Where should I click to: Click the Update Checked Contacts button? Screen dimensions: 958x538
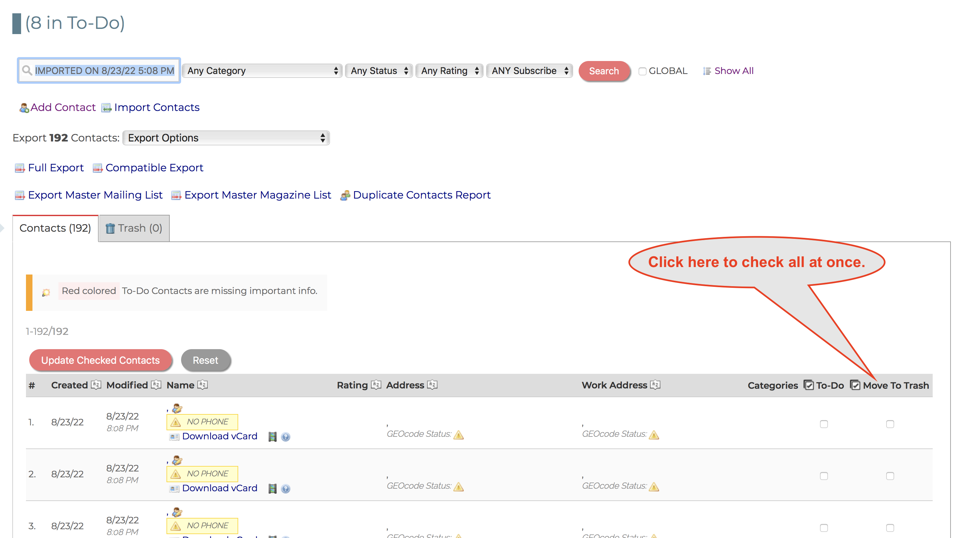coord(100,360)
